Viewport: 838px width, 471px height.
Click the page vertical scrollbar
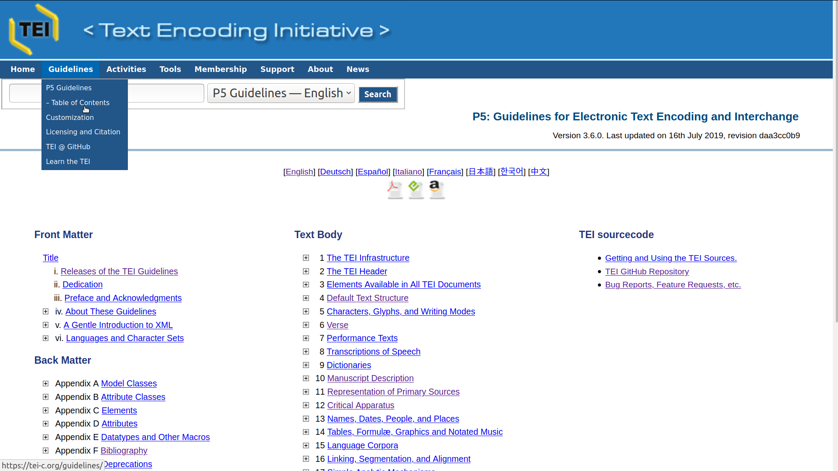click(835, 174)
